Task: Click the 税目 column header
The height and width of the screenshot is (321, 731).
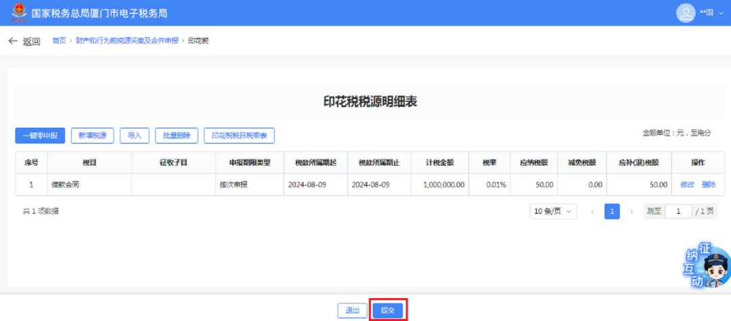Action: coord(89,163)
